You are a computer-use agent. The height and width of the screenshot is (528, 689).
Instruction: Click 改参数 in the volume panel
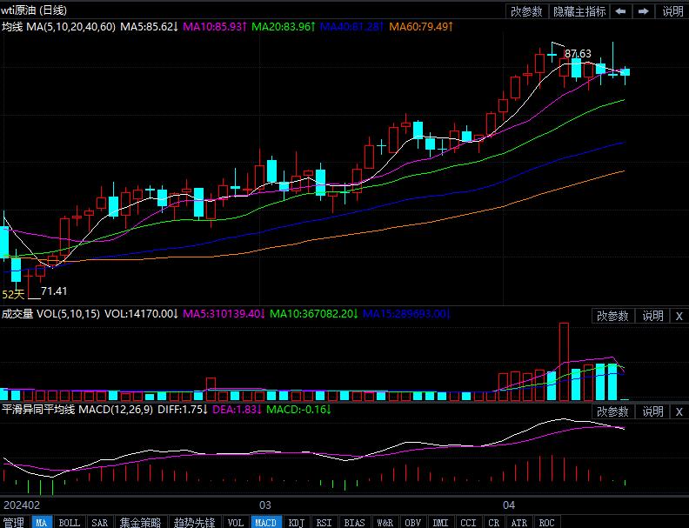pos(612,316)
